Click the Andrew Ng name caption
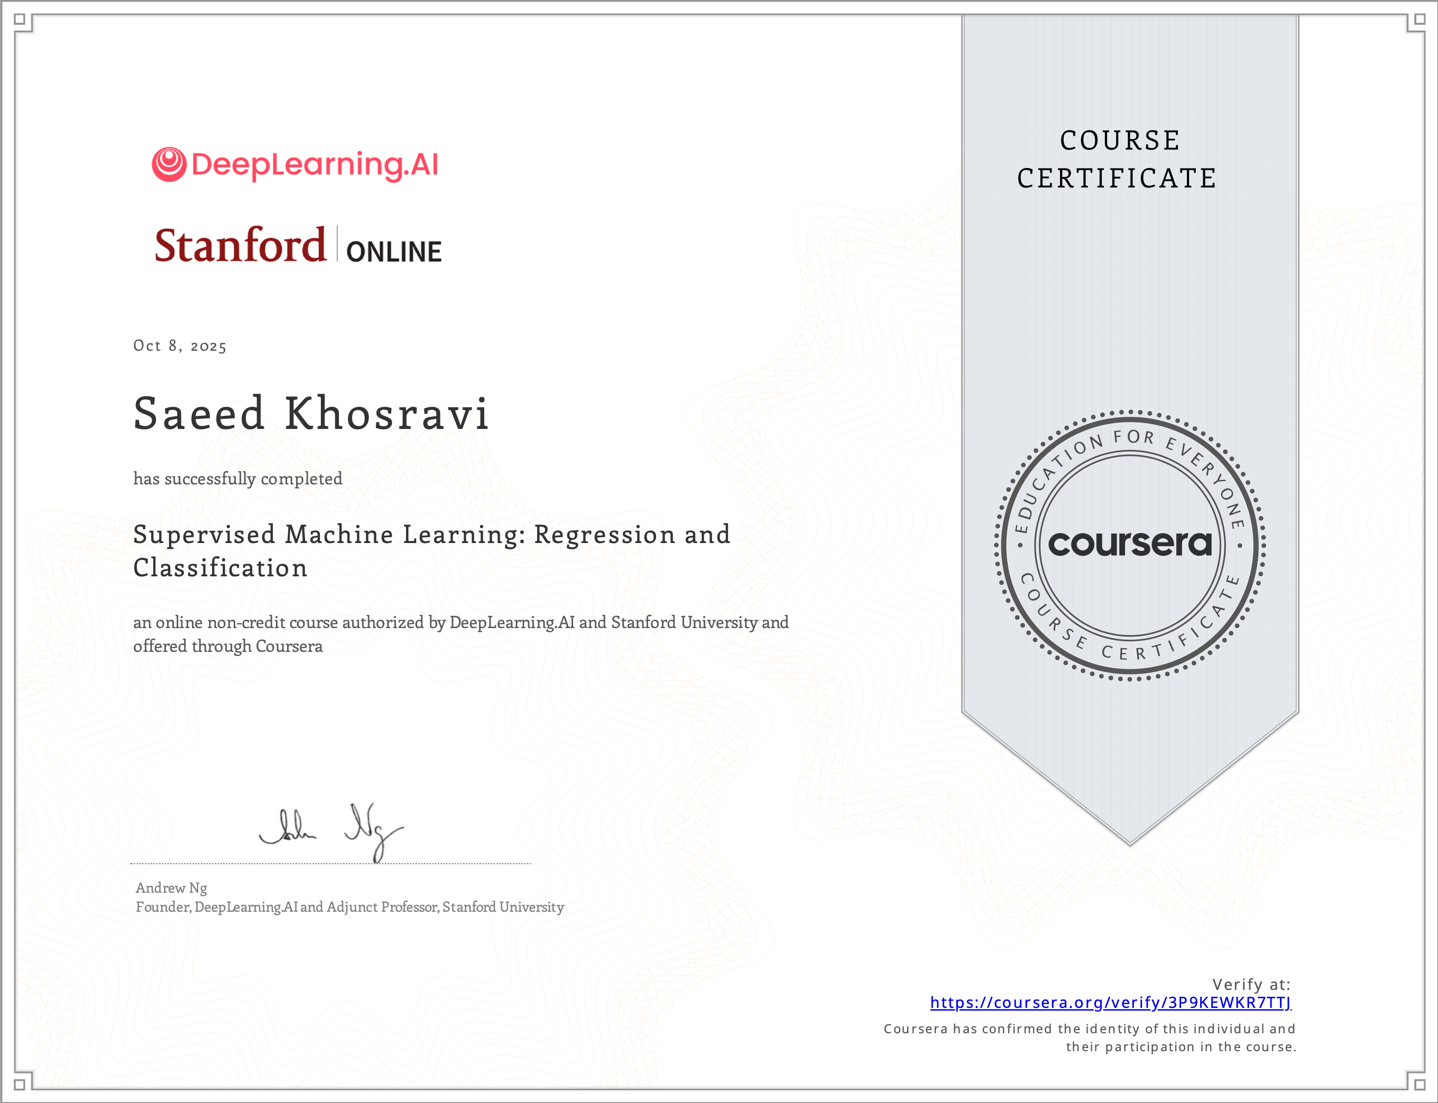Screen dimensions: 1438x1103 (x=171, y=887)
